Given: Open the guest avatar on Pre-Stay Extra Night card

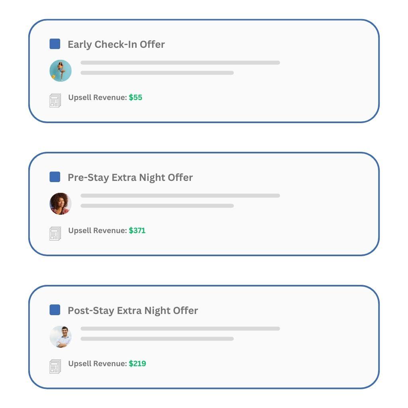Looking at the screenshot, I should point(60,203).
